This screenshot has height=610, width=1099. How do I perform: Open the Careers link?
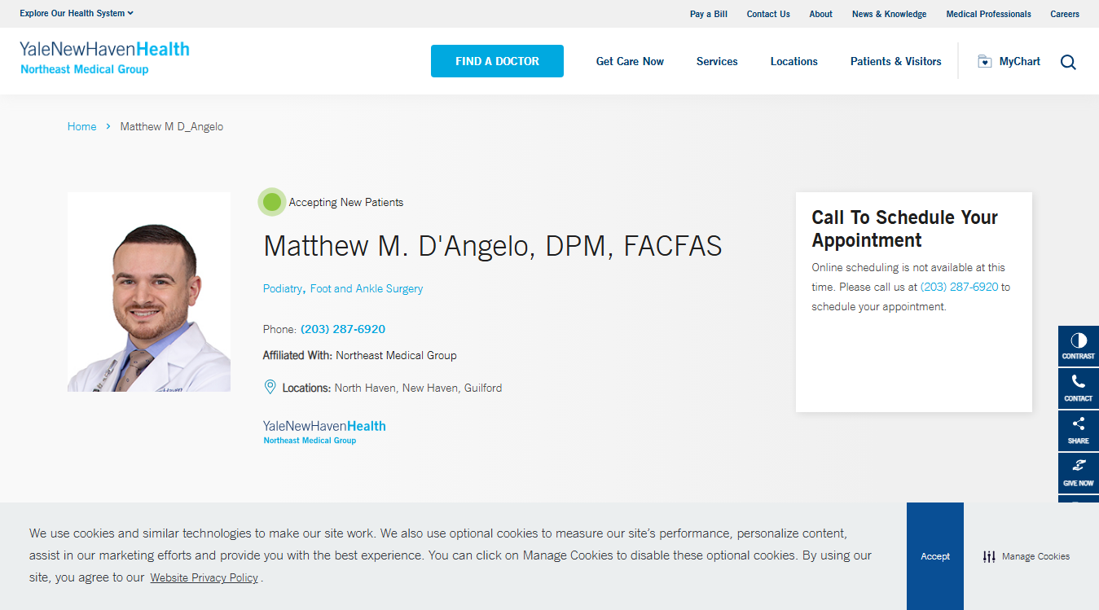click(x=1065, y=14)
